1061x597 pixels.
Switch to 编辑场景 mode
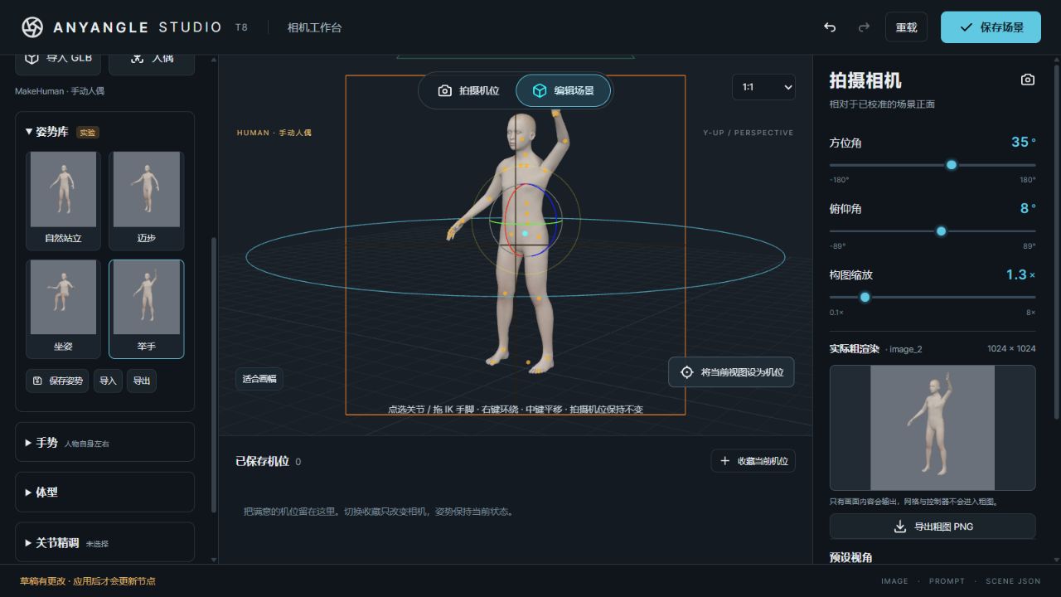[x=563, y=90]
